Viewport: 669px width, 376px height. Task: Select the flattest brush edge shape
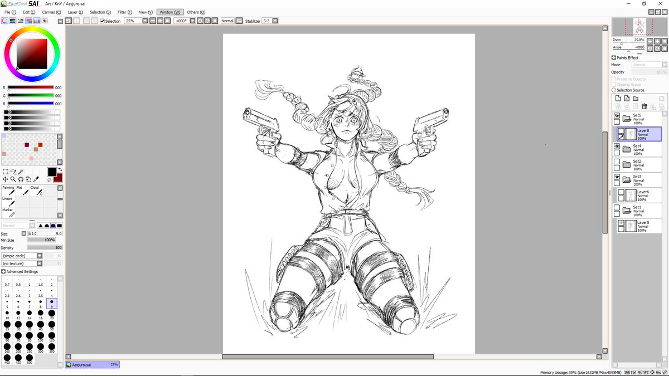[59, 226]
